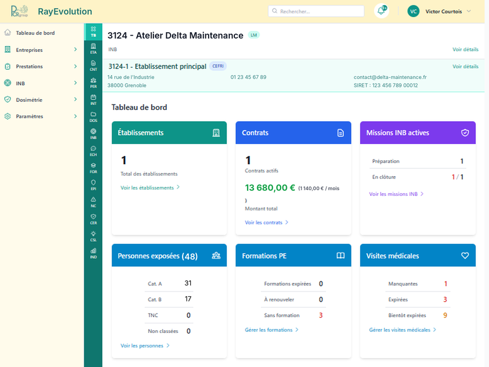
Task: Click the LM badge beside company name
Action: point(254,35)
